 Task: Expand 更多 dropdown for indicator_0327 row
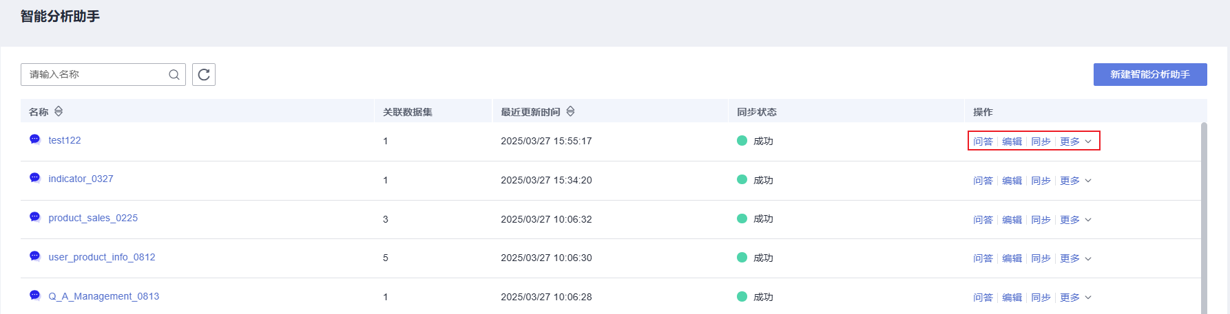[1076, 181]
